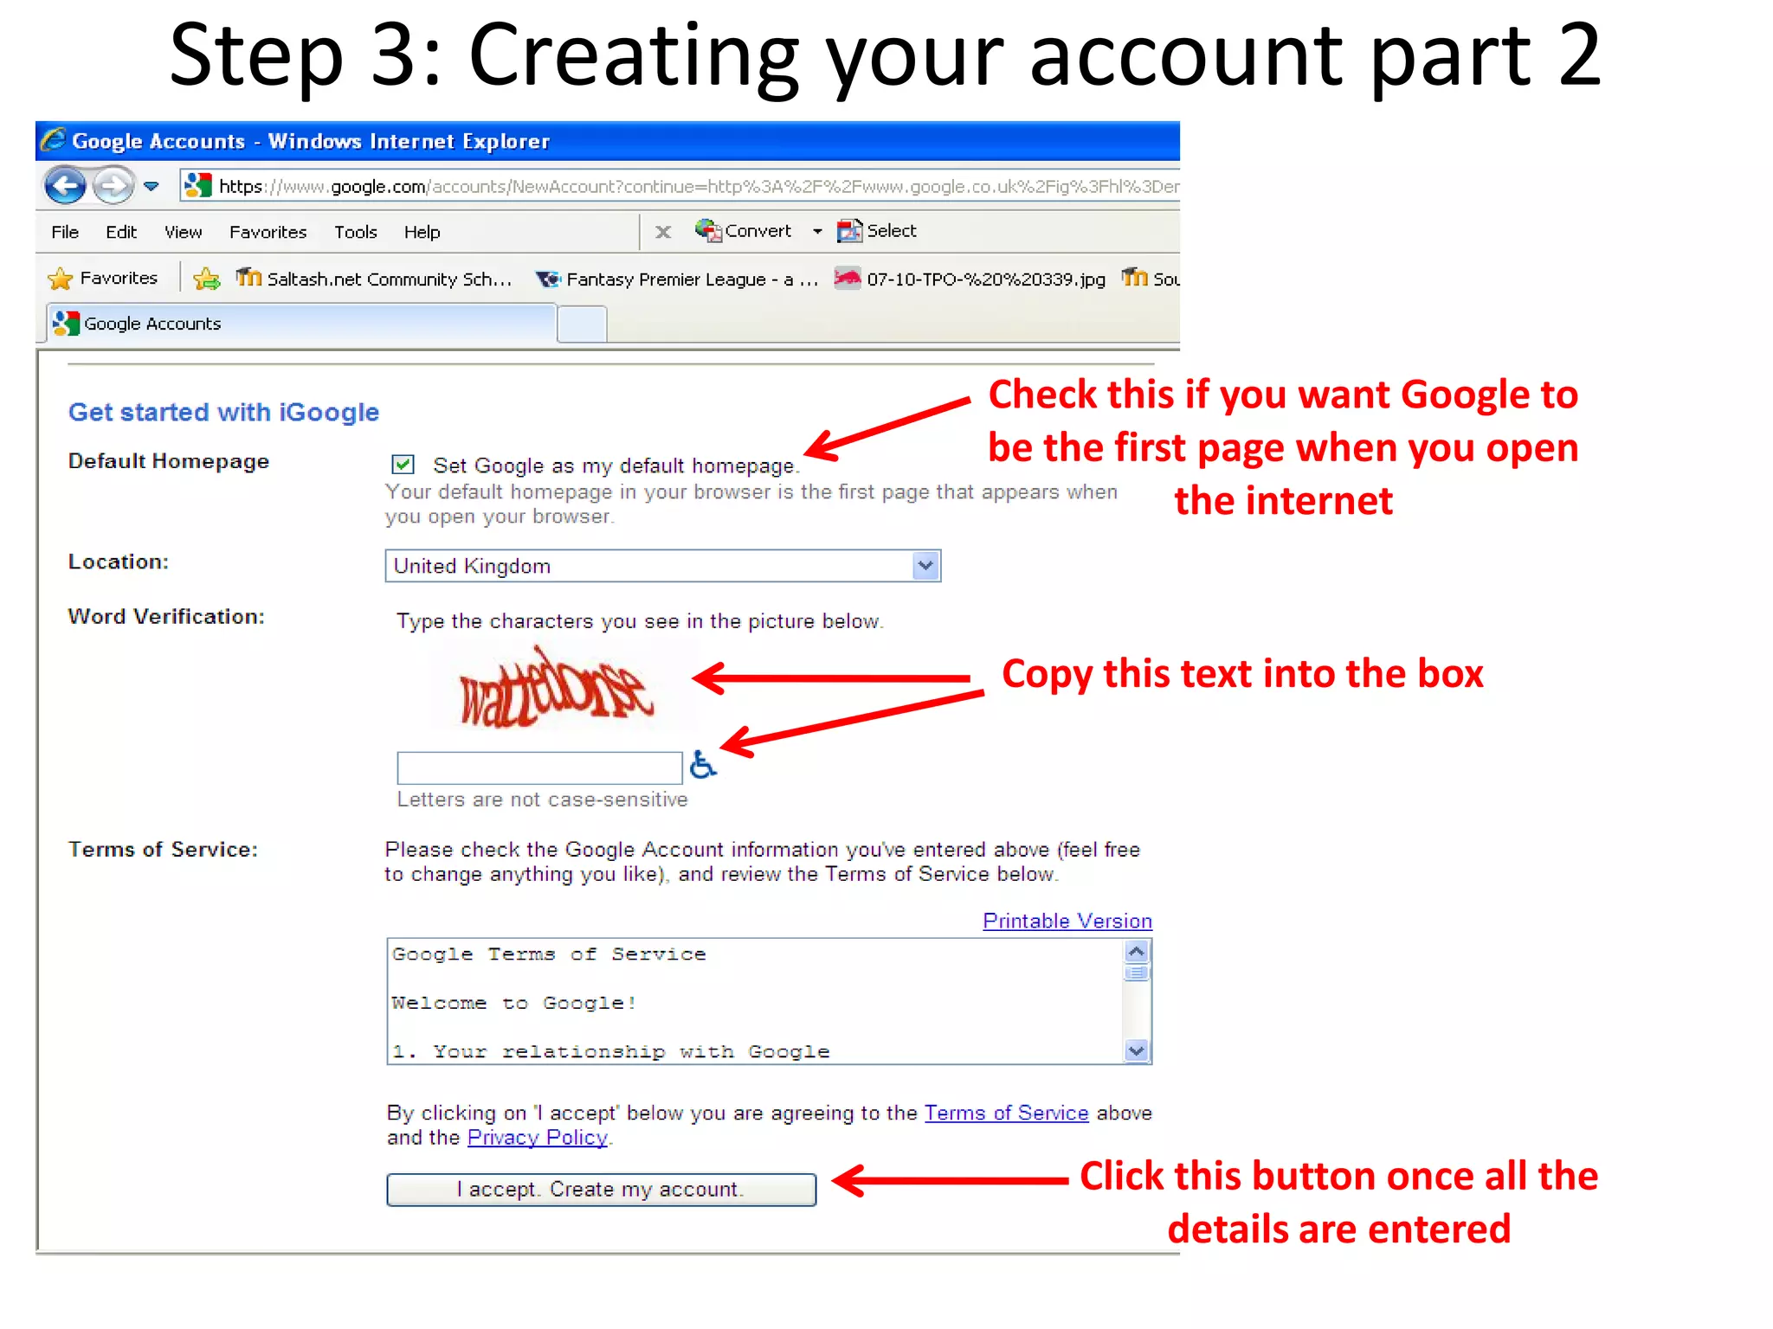
Task: Open the Printable Version link
Action: click(x=1067, y=921)
